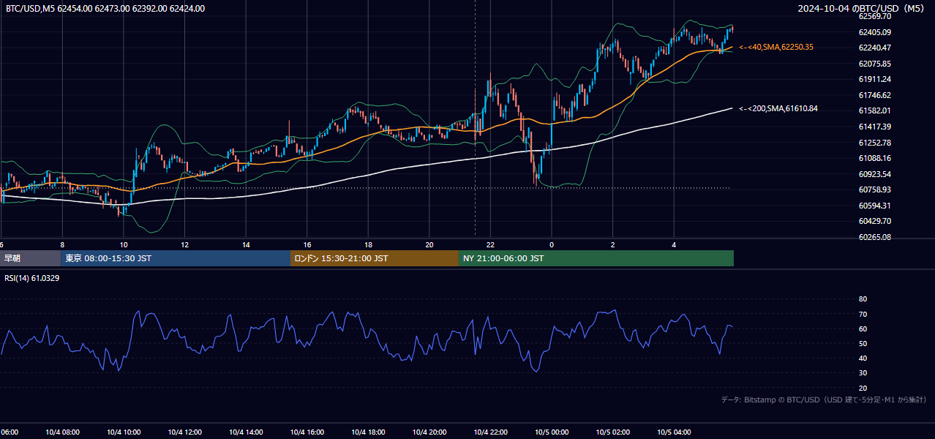Viewport: 935px width, 439px height.
Task: Click the BTC/USD,M5 OHLC header text
Action: (x=105, y=9)
